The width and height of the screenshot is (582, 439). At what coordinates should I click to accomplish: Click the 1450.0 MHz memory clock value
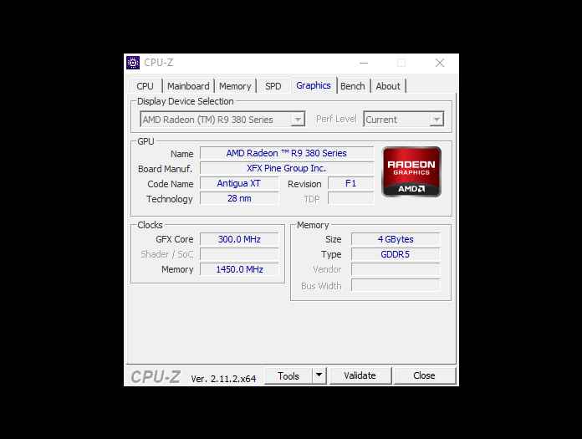coord(239,269)
